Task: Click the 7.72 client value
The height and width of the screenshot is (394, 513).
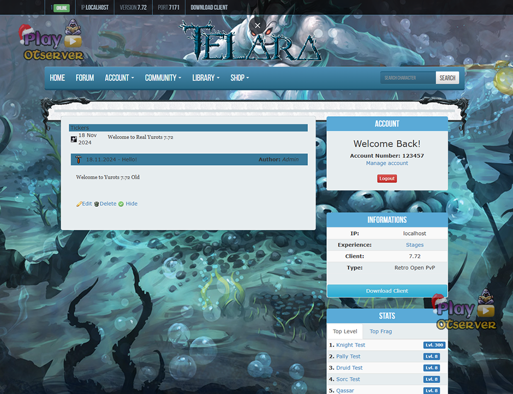Action: (x=414, y=256)
